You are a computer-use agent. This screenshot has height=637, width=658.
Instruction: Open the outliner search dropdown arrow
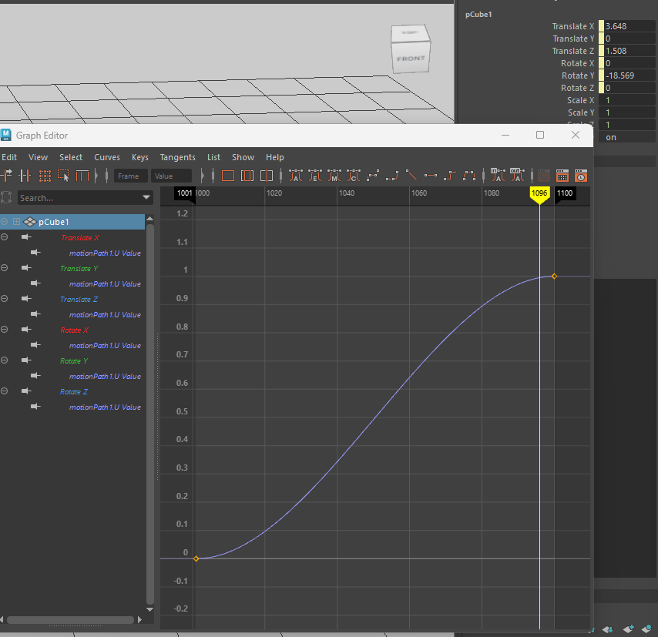[146, 198]
